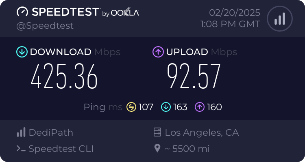Click the yellow idle ping icon

pyautogui.click(x=131, y=107)
